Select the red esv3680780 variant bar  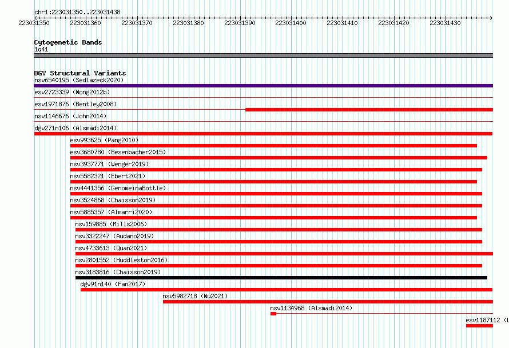279,158
